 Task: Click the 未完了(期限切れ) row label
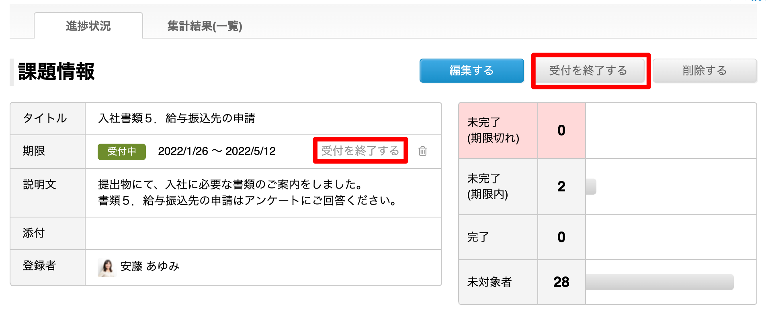point(493,130)
